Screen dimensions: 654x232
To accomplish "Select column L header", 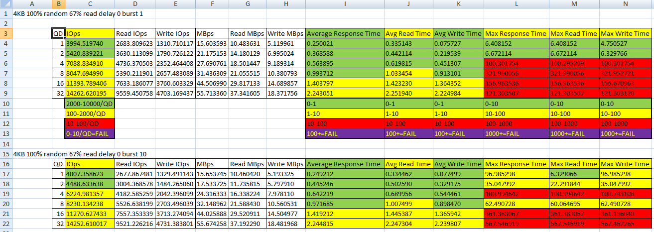I will [x=516, y=4].
